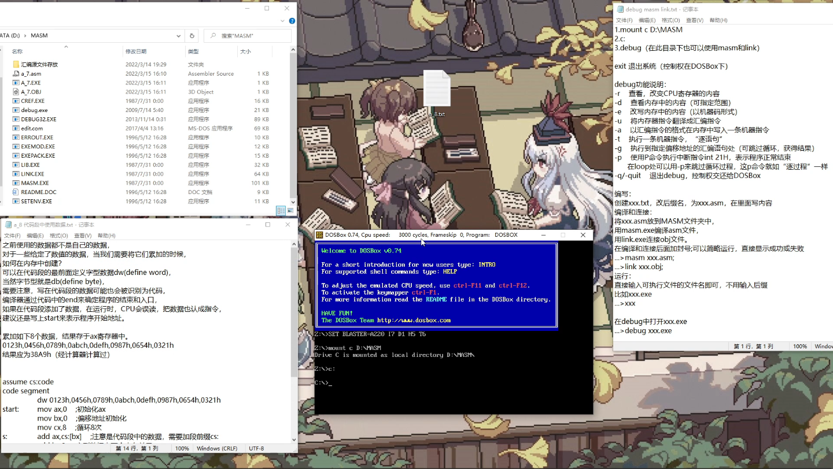Select the debug.exe file icon
Screen dimensions: 833x469
tap(16, 110)
